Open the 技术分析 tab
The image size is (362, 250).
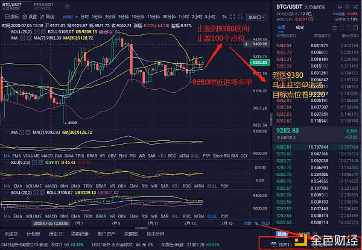[156, 234]
